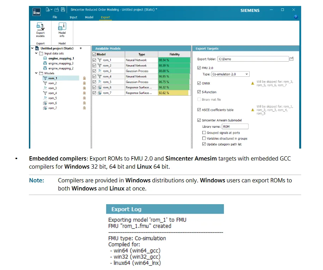Open the dropdown arrow beside new project icon
Screen dimensions: 323x270
51,10
